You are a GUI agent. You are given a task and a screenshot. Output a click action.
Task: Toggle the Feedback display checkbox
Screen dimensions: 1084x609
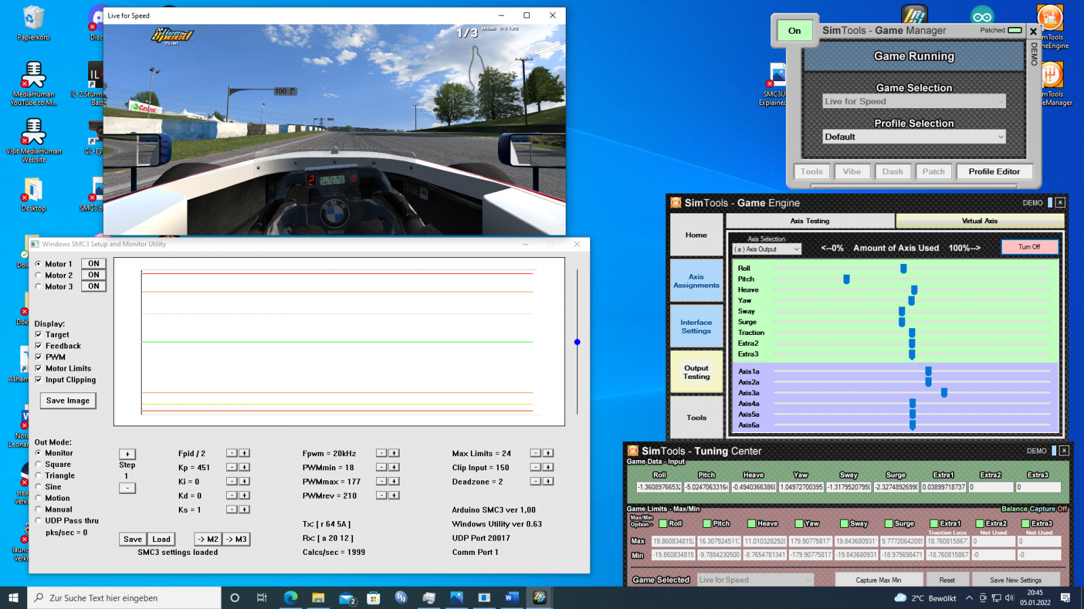click(39, 346)
